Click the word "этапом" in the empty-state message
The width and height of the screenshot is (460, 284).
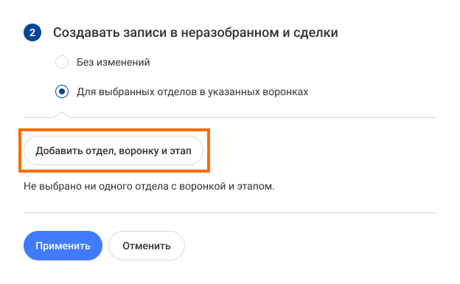click(x=256, y=186)
